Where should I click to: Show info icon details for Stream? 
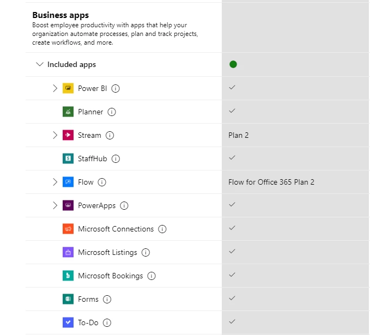[x=110, y=136]
